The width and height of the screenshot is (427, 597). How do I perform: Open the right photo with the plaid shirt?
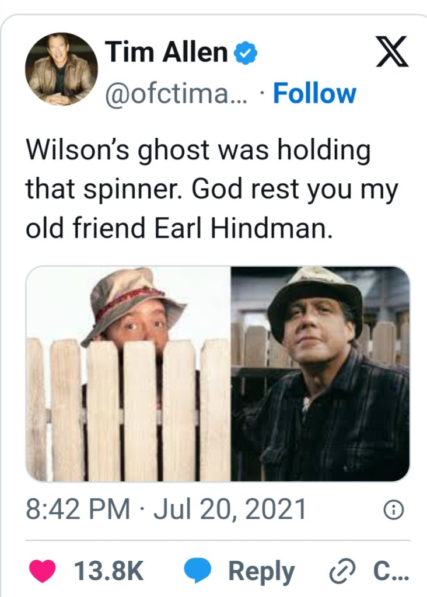pyautogui.click(x=320, y=373)
